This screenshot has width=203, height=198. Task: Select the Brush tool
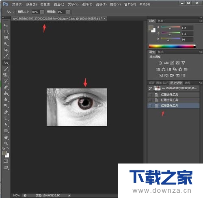(x=6, y=69)
